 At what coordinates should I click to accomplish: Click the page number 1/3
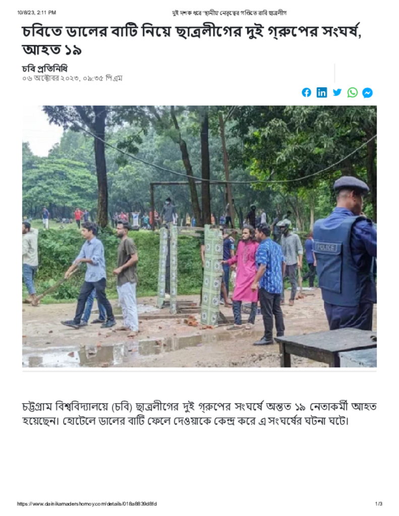tap(379, 504)
